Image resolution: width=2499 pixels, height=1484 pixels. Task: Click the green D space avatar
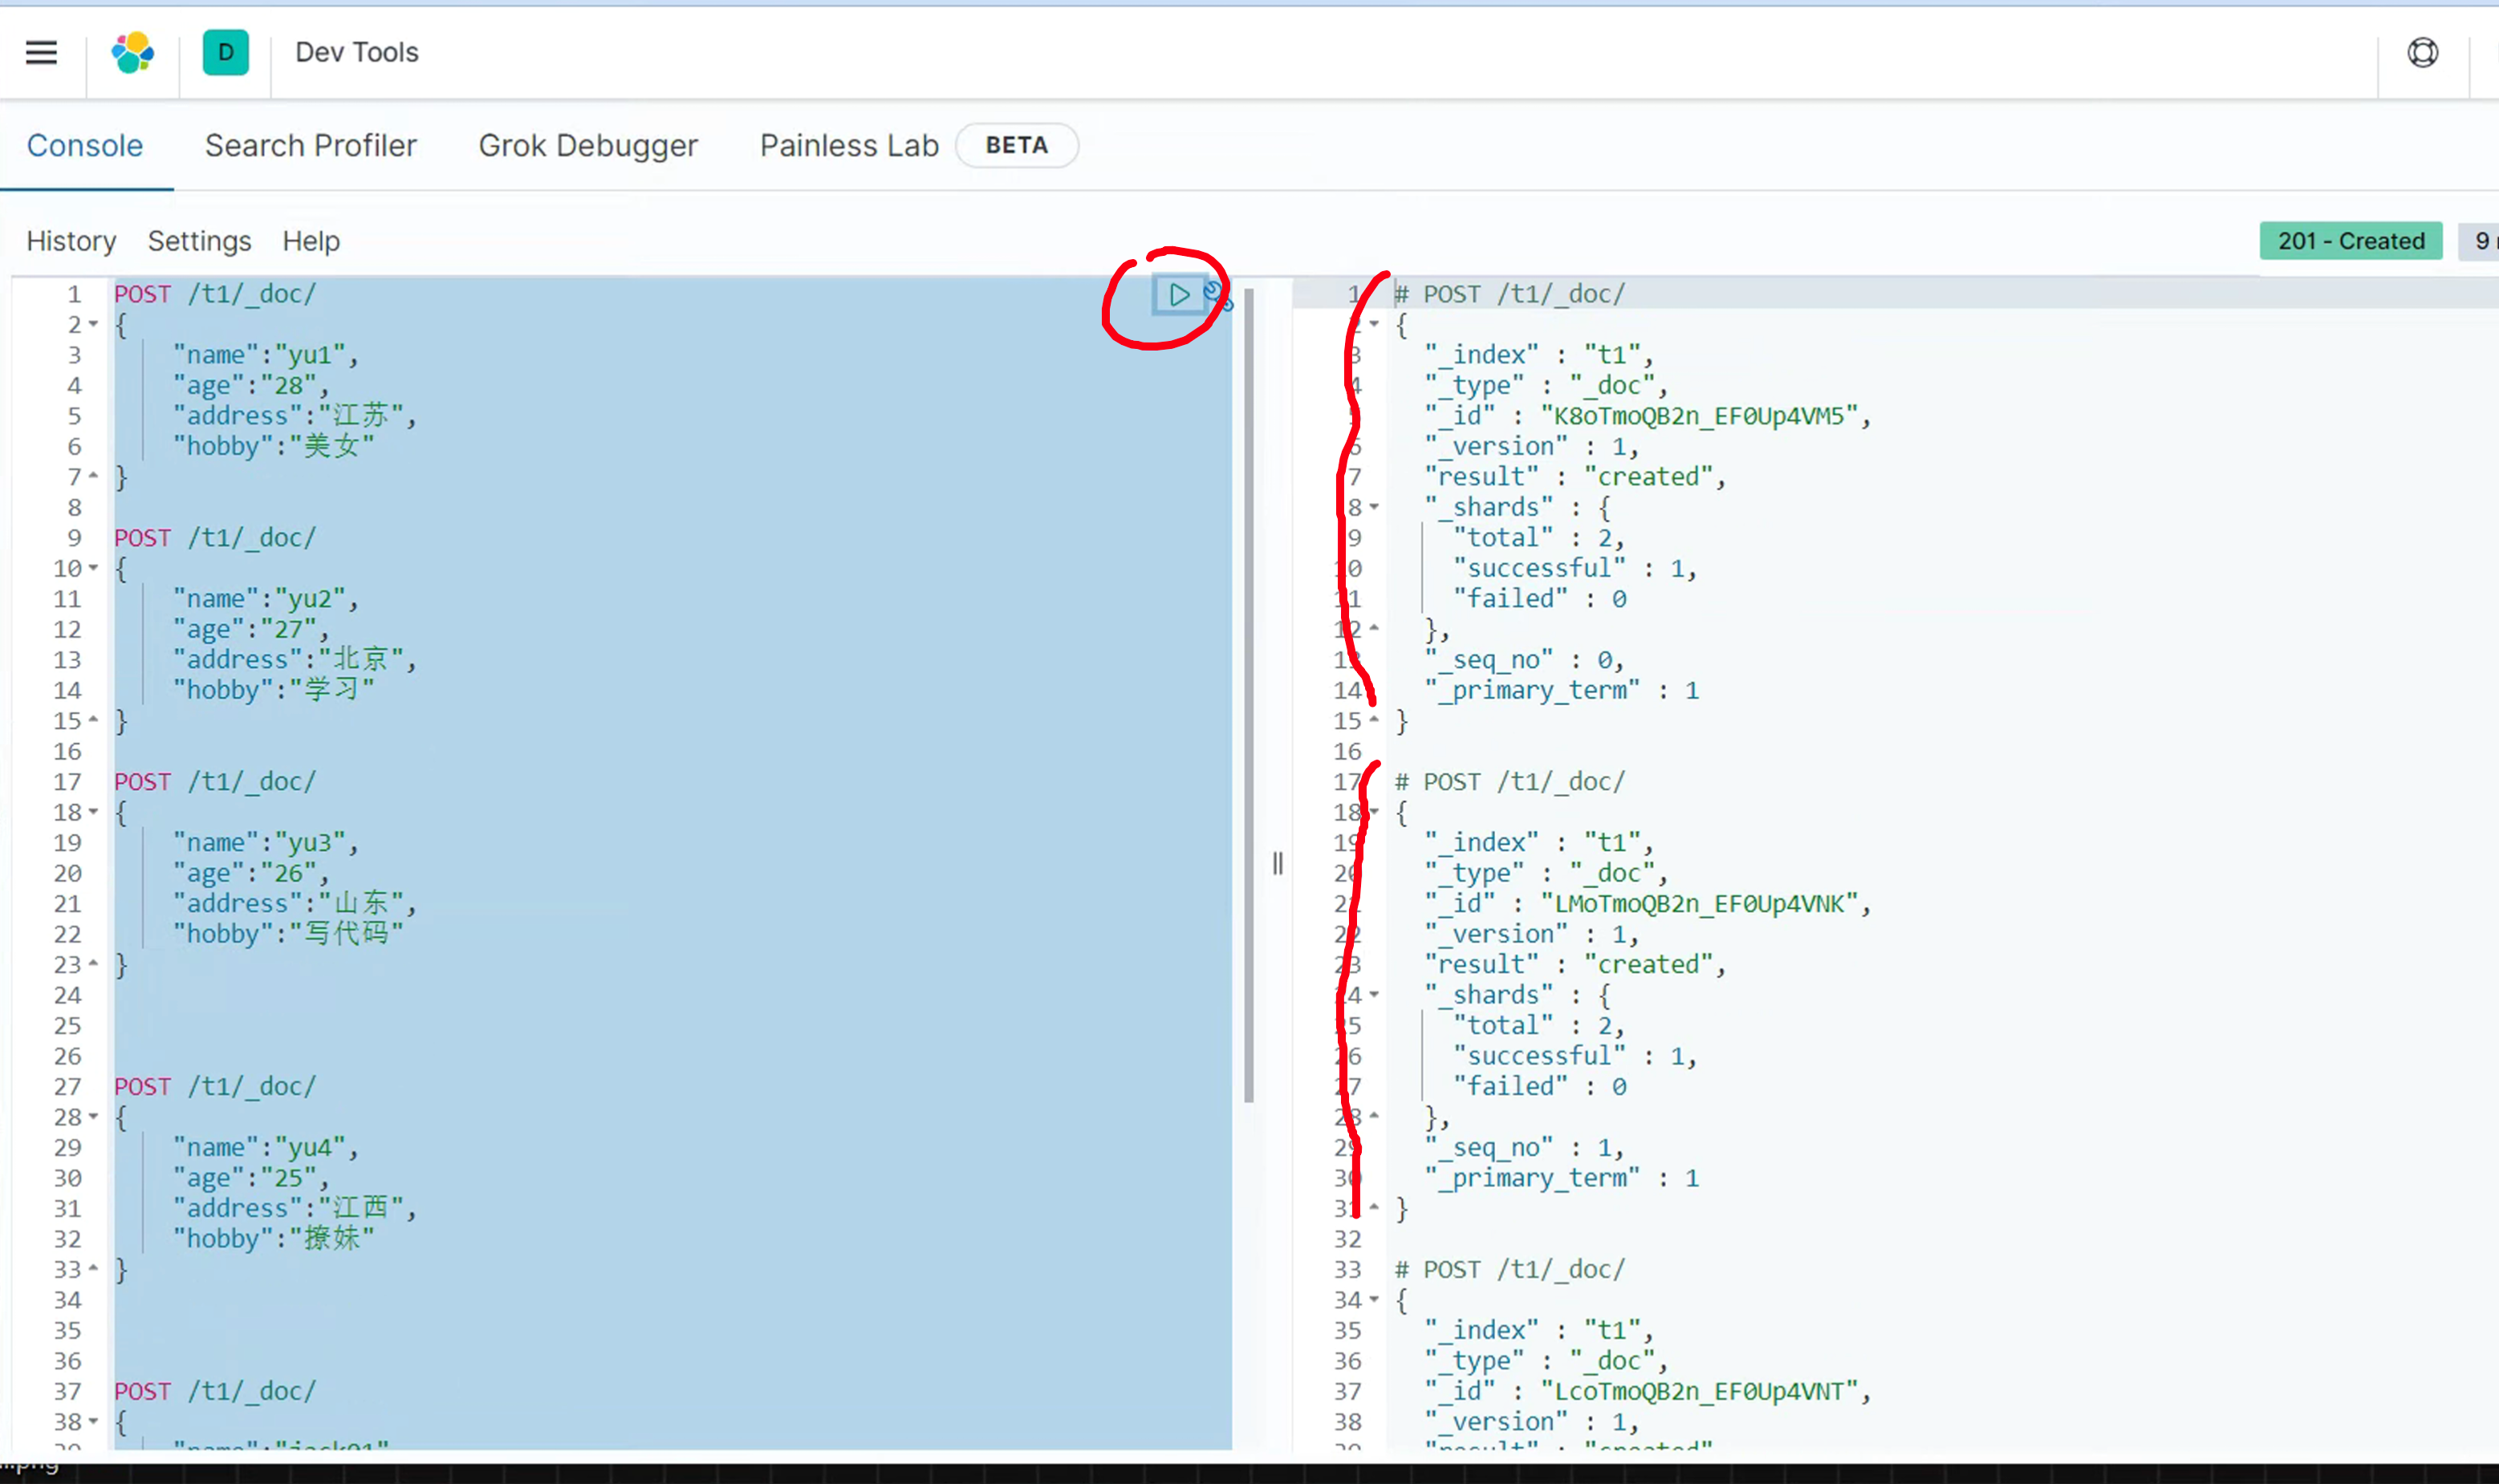coord(225,52)
